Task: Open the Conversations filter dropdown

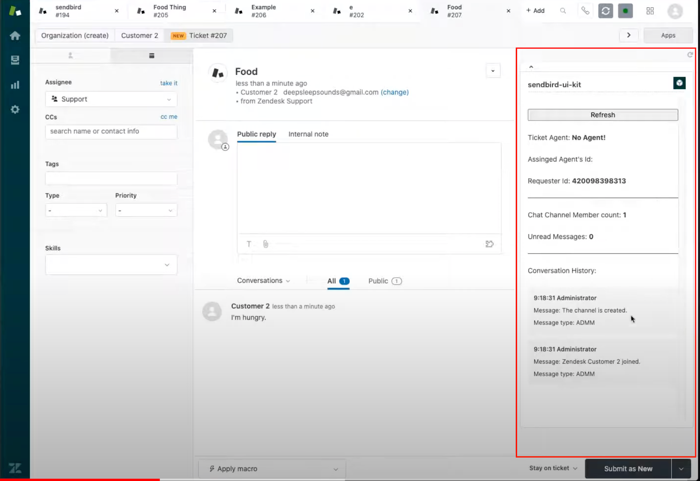Action: [x=263, y=280]
